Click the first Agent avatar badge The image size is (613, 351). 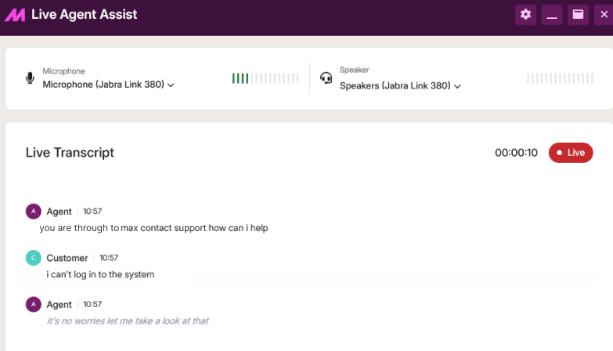[33, 212]
